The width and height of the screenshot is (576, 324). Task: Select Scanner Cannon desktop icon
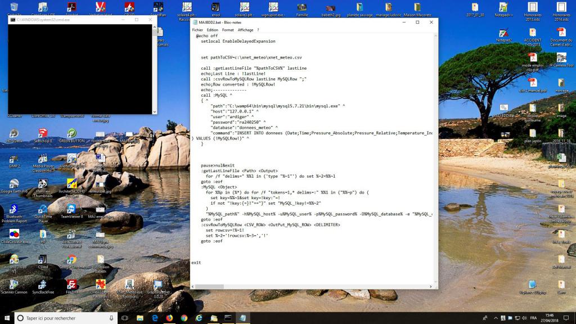[x=14, y=287]
